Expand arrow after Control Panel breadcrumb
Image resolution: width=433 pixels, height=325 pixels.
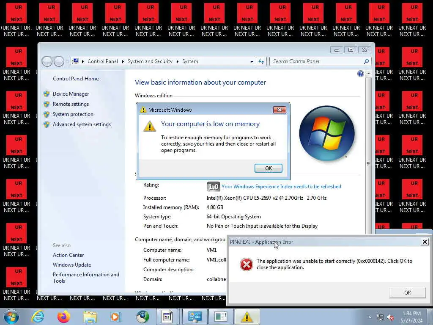click(123, 61)
